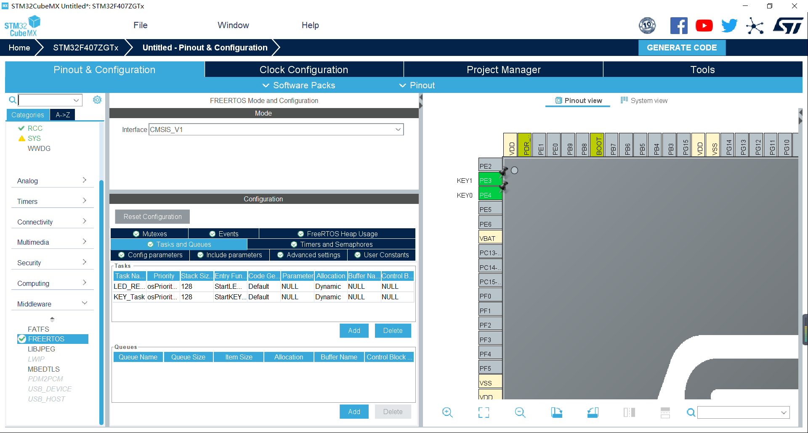Open the Window menu

tap(233, 25)
